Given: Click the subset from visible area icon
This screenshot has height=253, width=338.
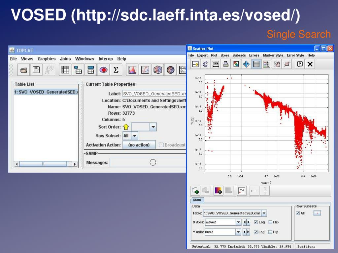Looking at the screenshot, I should click(287, 64).
